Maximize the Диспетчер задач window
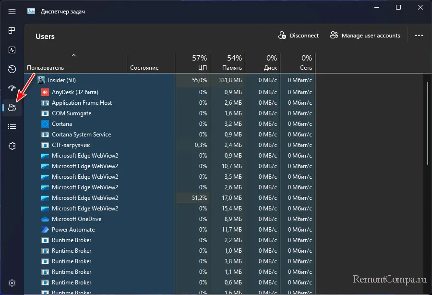 [x=398, y=7]
